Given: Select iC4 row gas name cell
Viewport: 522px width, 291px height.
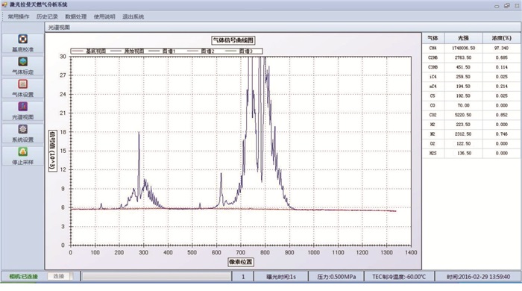Looking at the screenshot, I should [433, 77].
